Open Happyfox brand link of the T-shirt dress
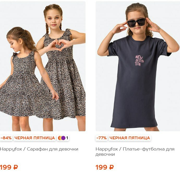180x174 pixels. coord(107,149)
